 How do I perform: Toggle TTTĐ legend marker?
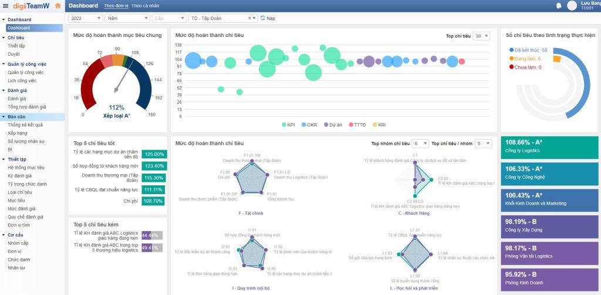pos(350,124)
